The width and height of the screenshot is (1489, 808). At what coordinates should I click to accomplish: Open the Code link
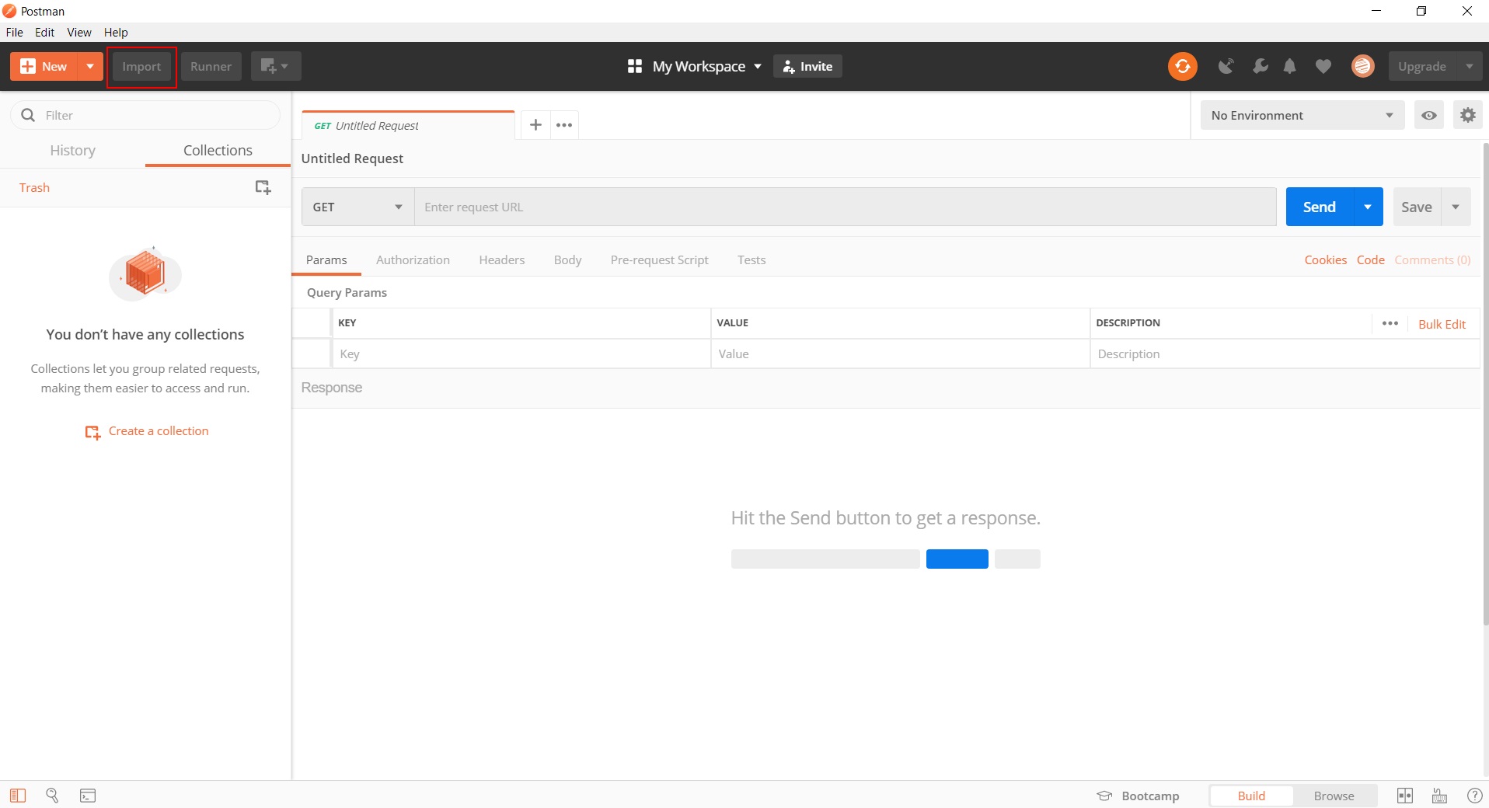coord(1371,259)
